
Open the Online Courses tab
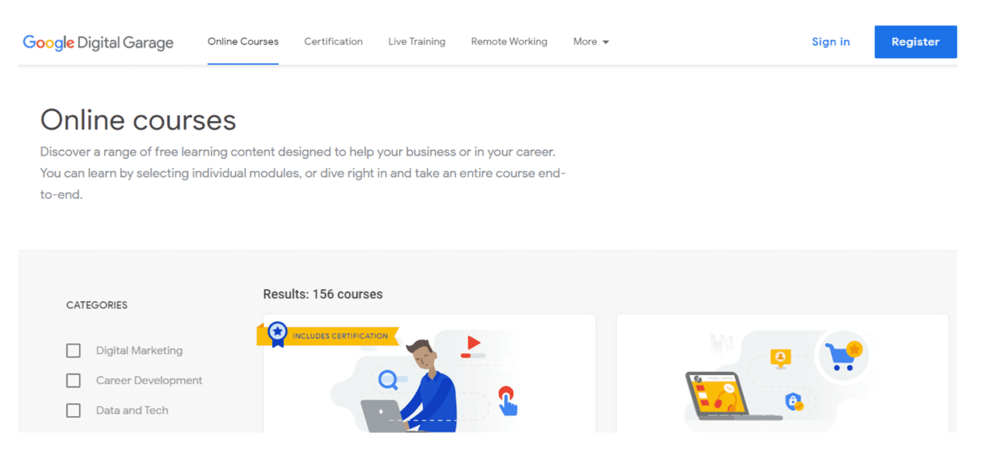coord(243,42)
